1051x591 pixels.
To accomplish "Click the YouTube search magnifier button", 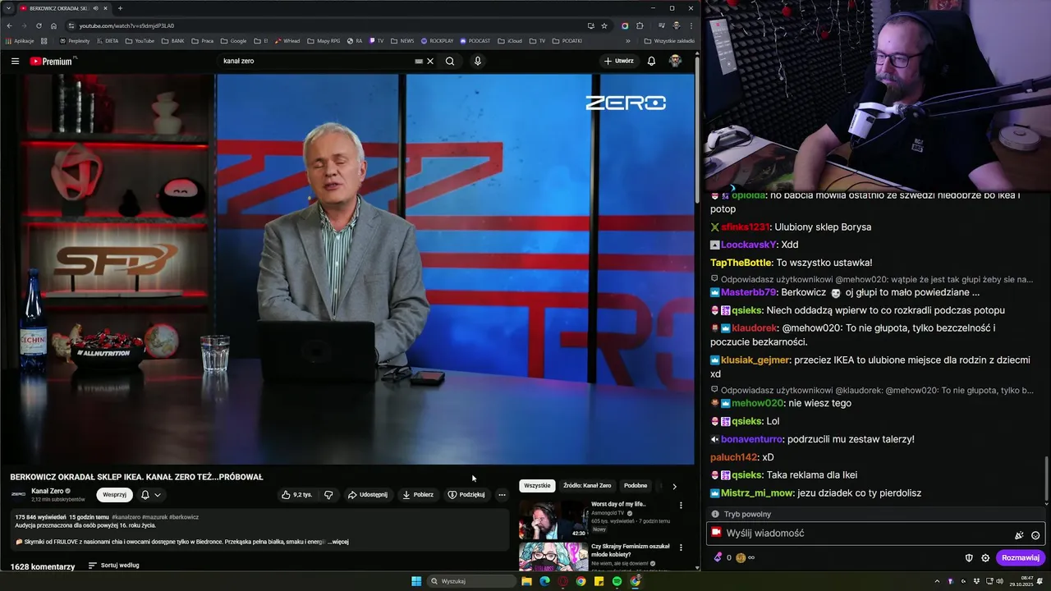I will pyautogui.click(x=450, y=61).
